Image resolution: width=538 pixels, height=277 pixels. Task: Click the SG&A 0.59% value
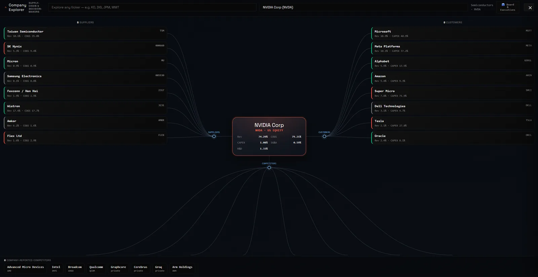point(297,143)
